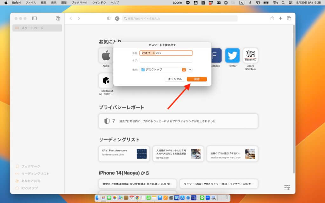Click the Safari back arrow

(x=71, y=18)
